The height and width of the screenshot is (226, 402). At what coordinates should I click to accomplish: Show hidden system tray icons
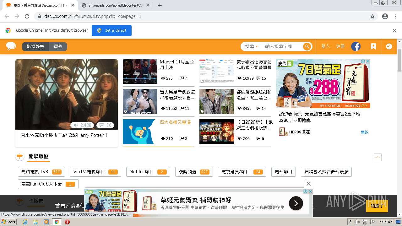pos(350,222)
